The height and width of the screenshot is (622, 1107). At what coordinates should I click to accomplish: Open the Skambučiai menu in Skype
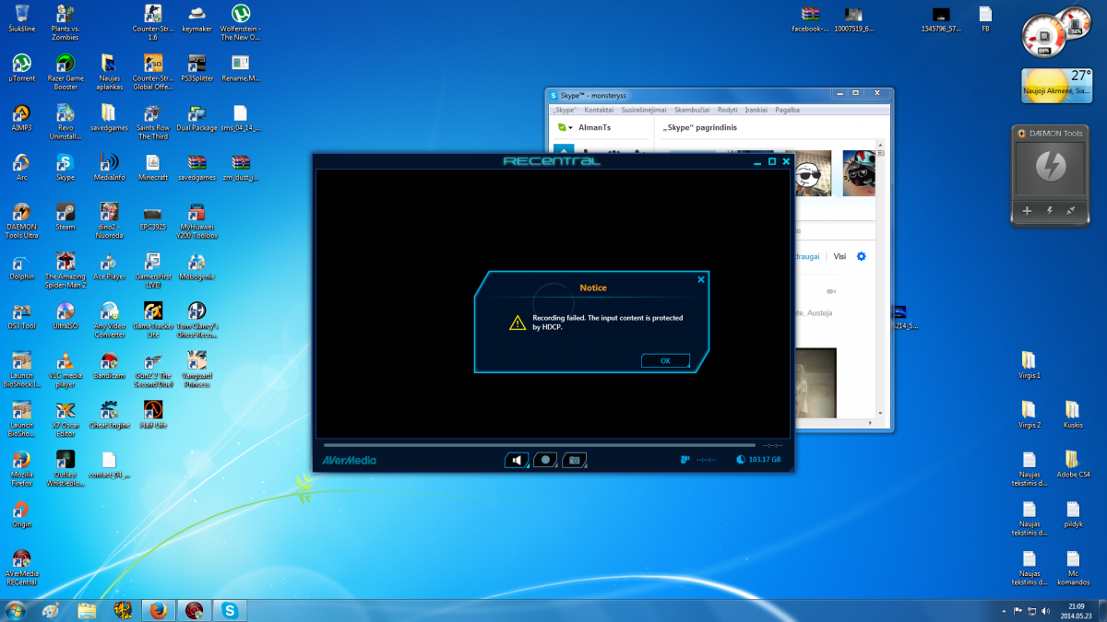693,110
